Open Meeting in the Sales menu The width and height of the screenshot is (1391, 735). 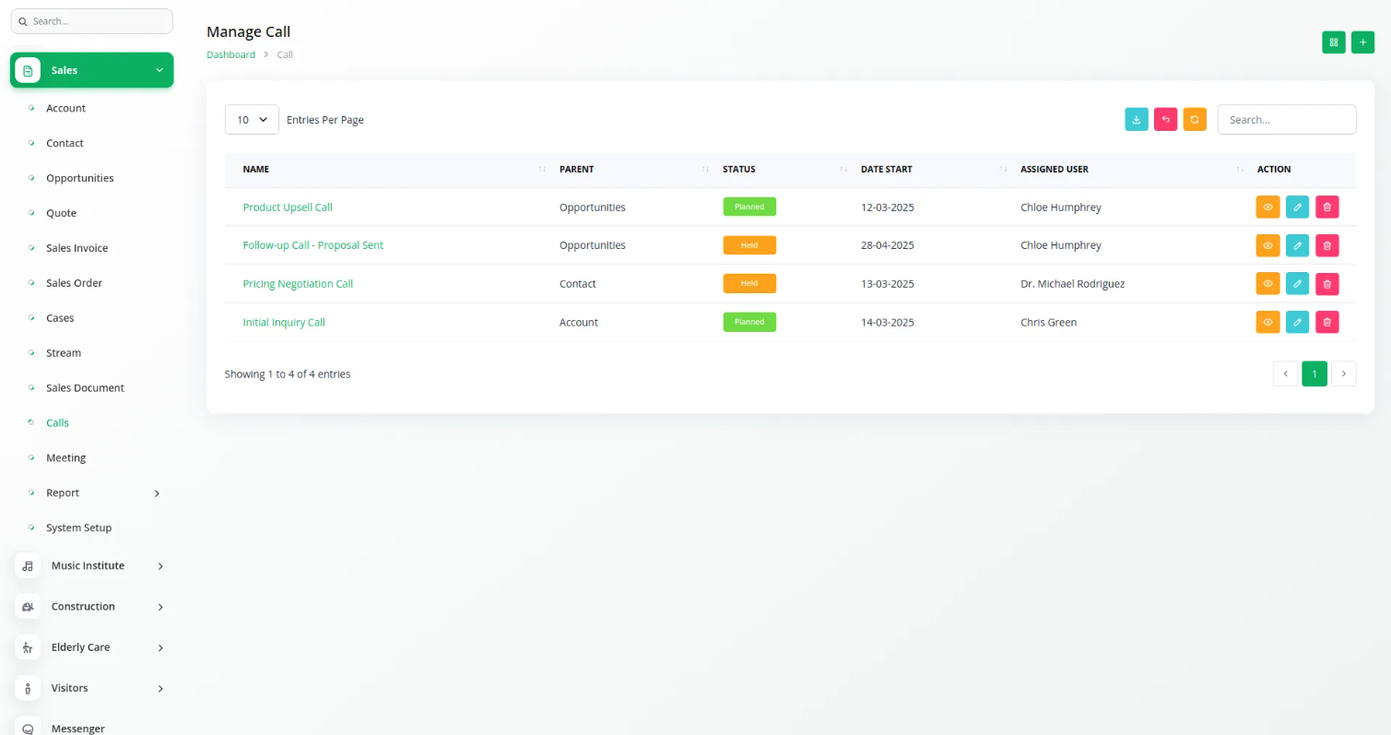(x=65, y=458)
